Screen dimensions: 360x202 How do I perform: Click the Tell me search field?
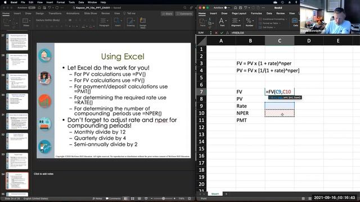(130, 13)
